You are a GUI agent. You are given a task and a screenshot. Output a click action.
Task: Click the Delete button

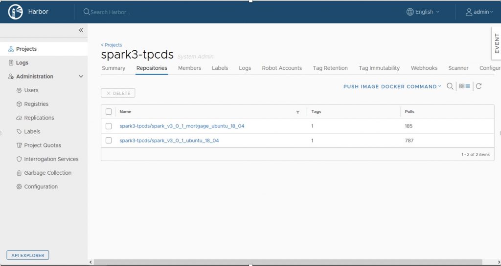pyautogui.click(x=118, y=93)
